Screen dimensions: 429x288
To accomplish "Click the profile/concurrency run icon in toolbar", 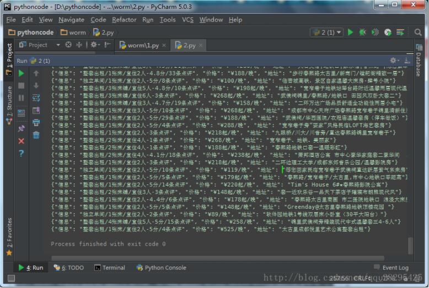I will 388,32.
